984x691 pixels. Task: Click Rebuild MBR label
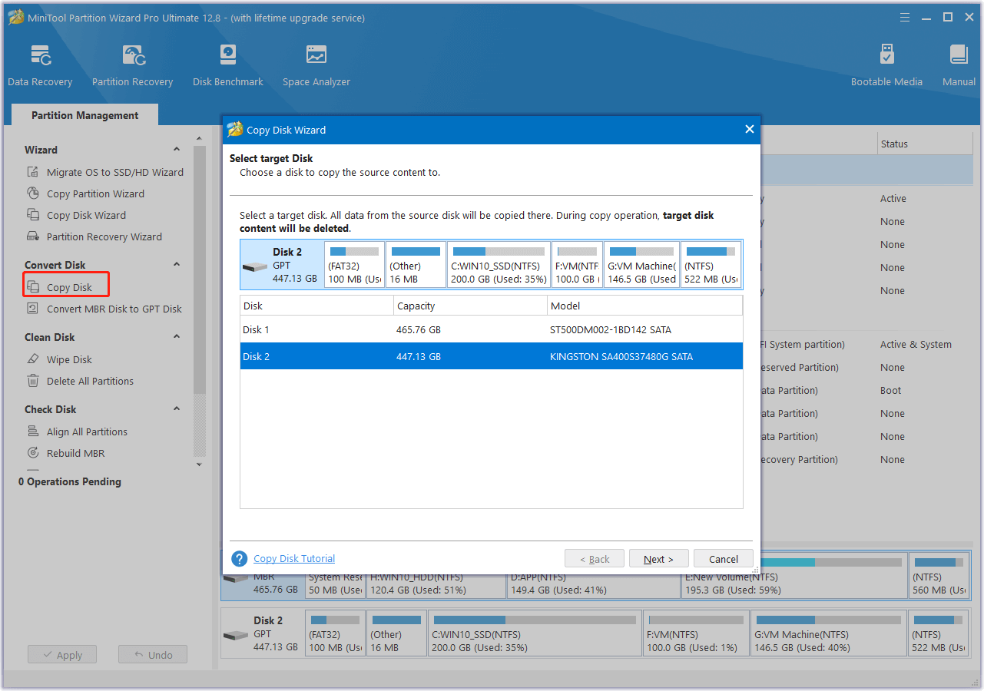(x=75, y=453)
